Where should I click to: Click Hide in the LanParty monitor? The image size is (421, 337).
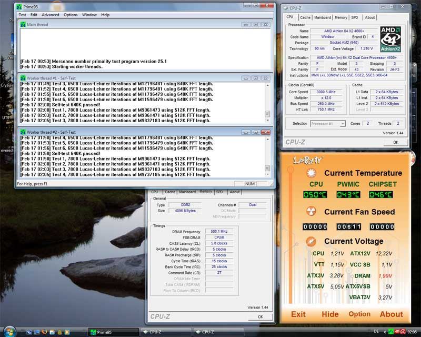click(x=330, y=314)
